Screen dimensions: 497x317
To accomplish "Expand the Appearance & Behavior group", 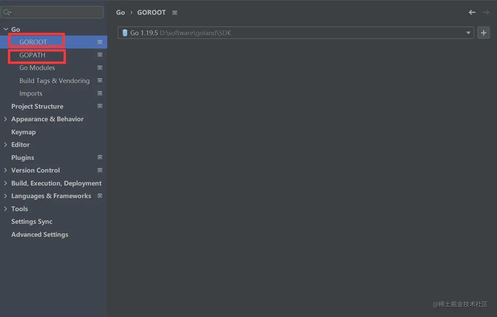I will pyautogui.click(x=5, y=119).
